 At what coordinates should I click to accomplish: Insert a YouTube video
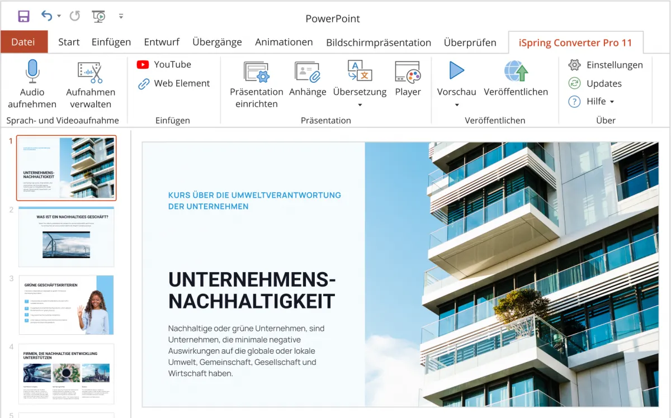pos(164,65)
